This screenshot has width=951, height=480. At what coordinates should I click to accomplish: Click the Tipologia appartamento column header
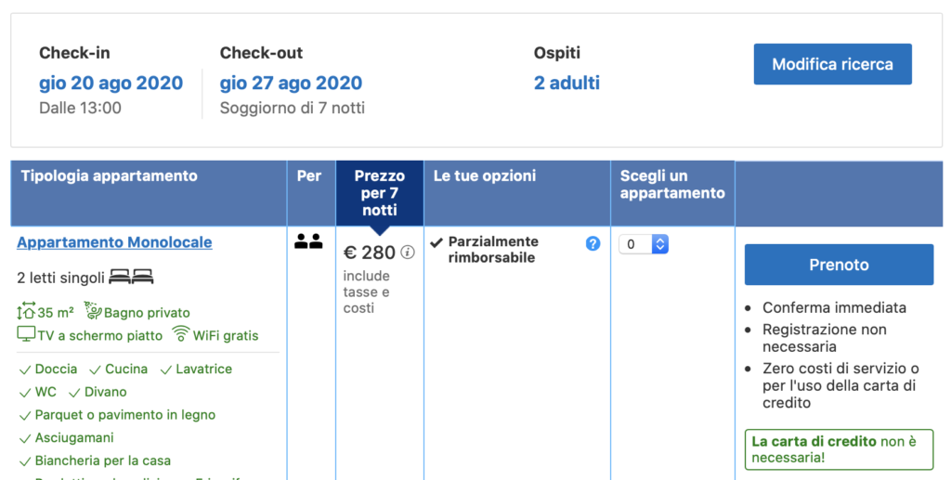coord(110,175)
